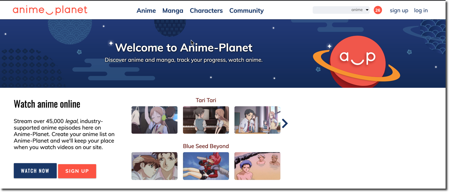Click the Anime-Planet logo in header
This screenshot has height=192, width=449.
click(x=50, y=10)
